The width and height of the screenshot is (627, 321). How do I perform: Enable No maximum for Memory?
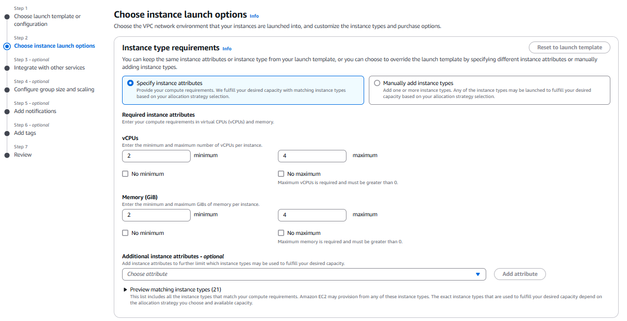281,233
